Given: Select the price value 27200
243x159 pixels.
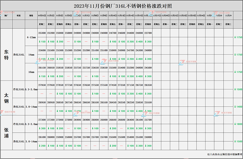Looking at the screenshot, I should pos(51,120).
